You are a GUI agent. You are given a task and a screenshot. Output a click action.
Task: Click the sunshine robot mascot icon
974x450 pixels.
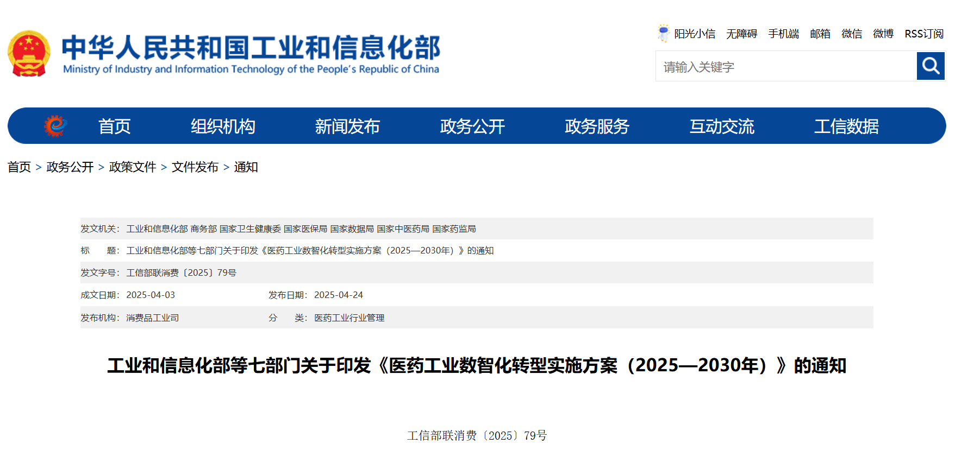pyautogui.click(x=663, y=33)
